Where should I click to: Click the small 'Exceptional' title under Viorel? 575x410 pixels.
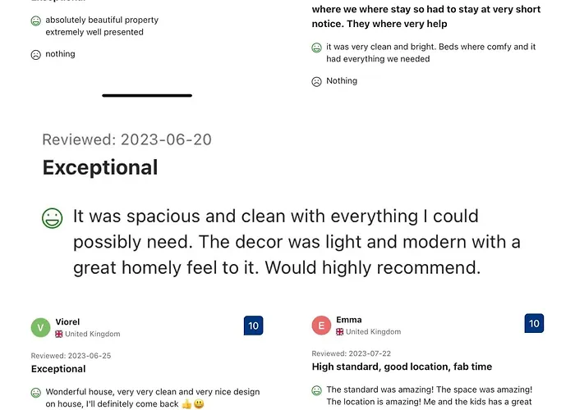58,369
